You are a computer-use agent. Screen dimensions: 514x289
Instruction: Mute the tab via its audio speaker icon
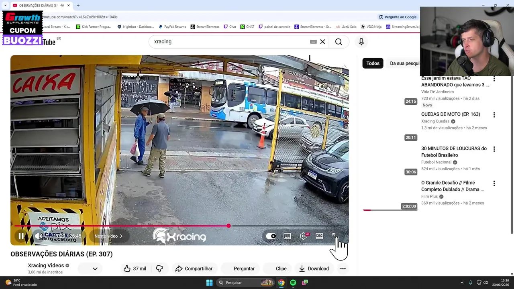[x=63, y=6]
